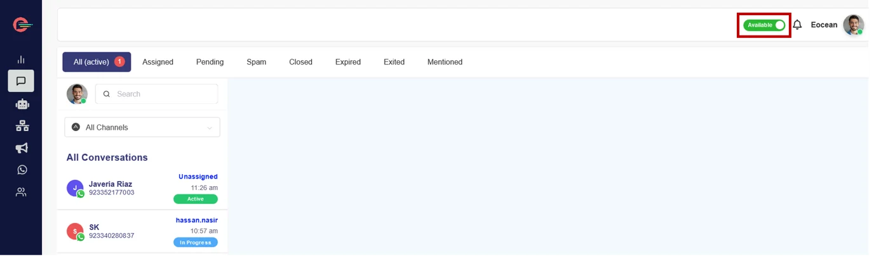The image size is (874, 259).
Task: Toggle the Available status switch
Action: [764, 25]
